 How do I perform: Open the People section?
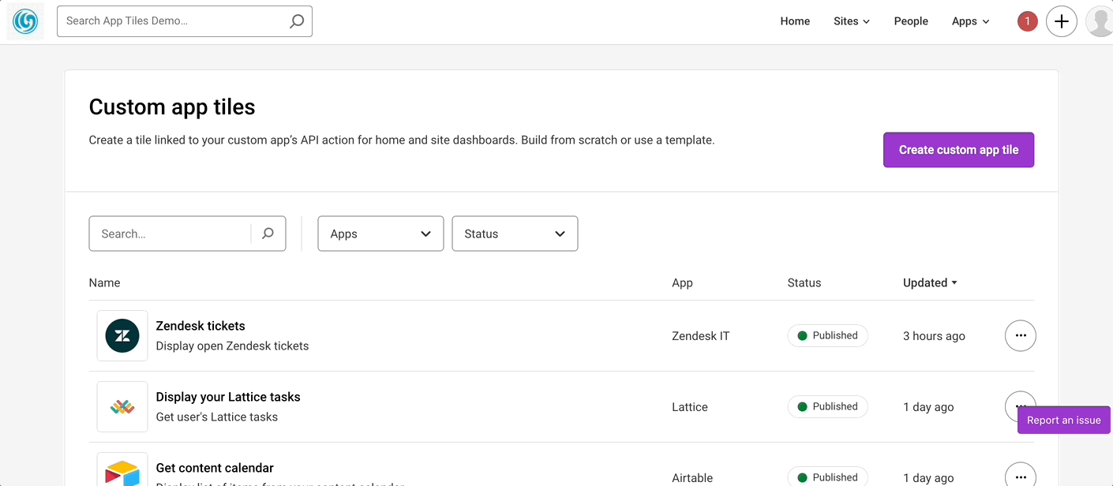click(x=911, y=21)
